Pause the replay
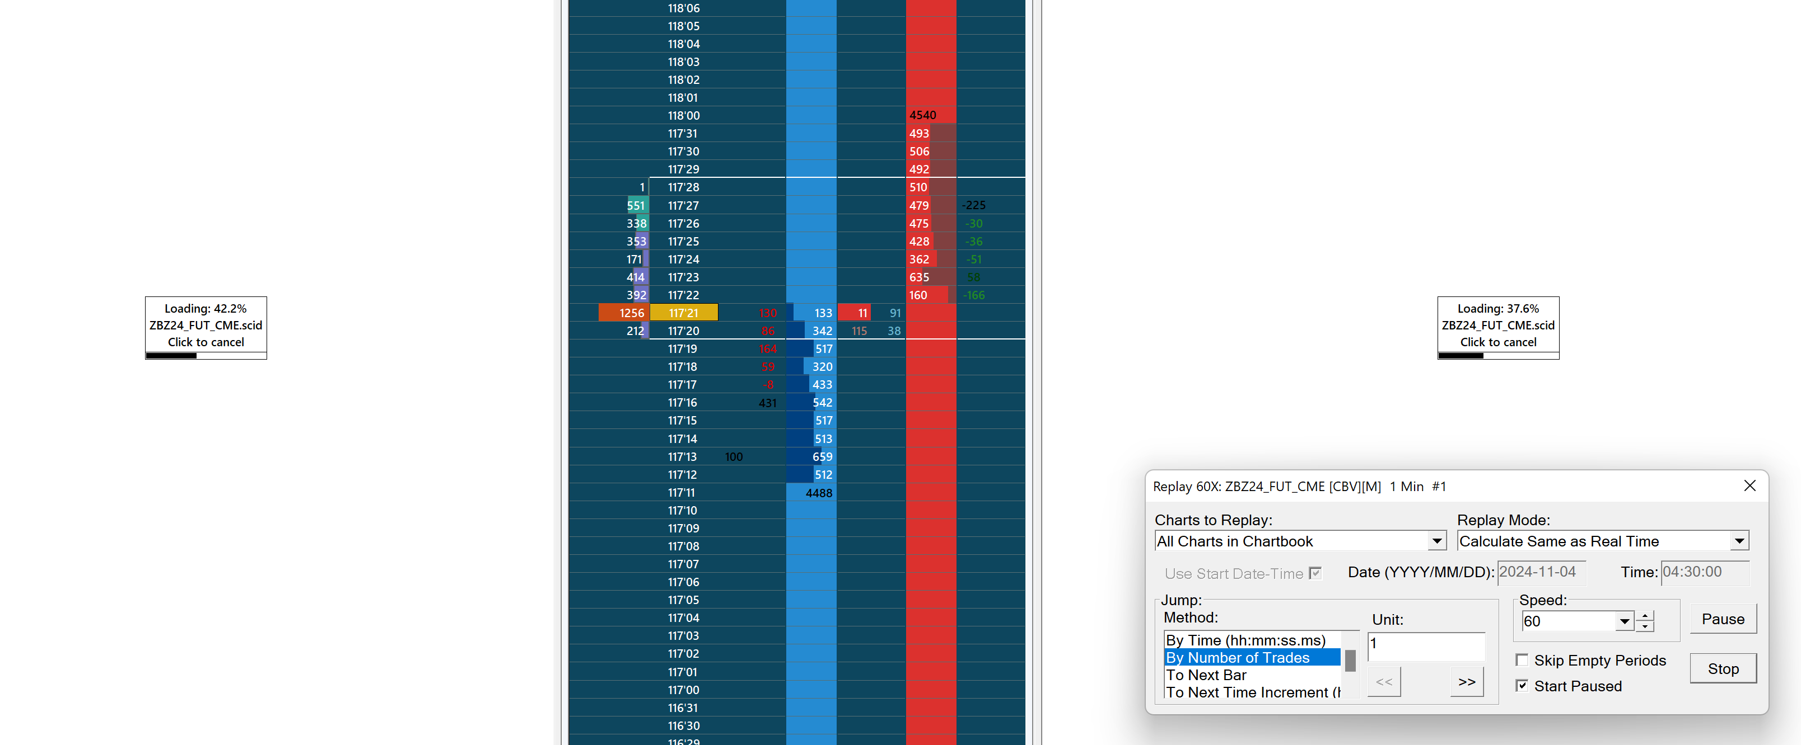The image size is (1801, 745). tap(1723, 619)
